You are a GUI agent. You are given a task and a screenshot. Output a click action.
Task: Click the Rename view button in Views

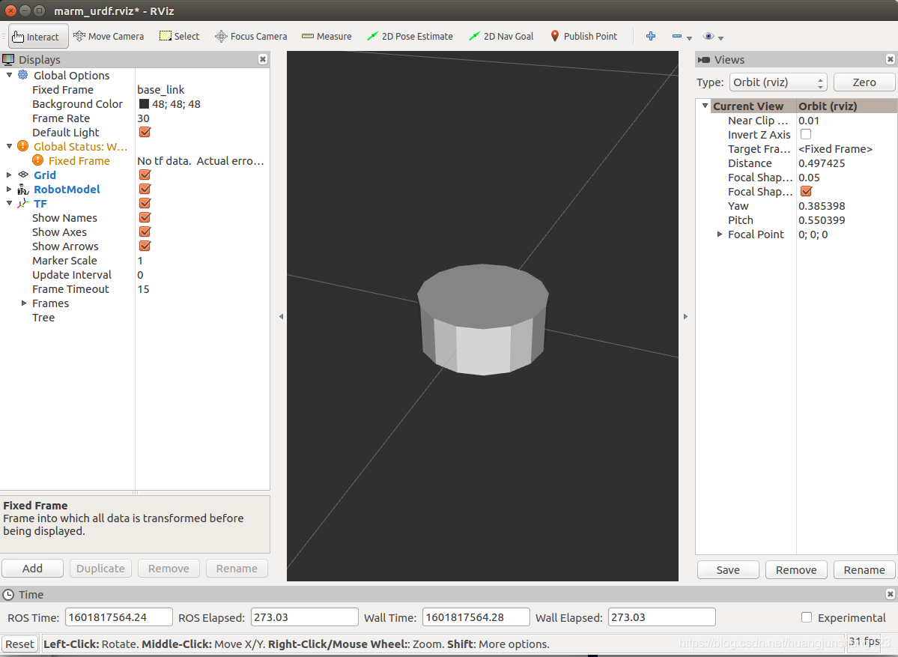[864, 570]
